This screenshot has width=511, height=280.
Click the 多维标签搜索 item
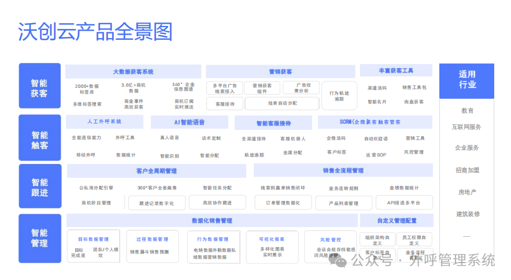[x=87, y=104]
